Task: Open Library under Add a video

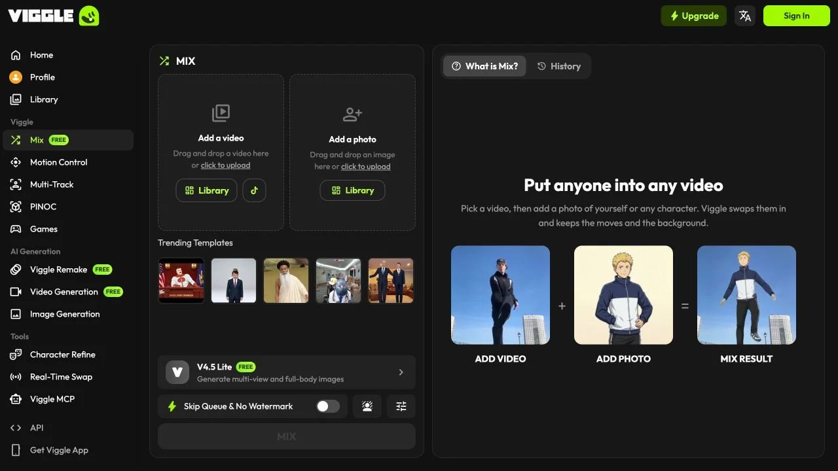Action: pos(206,190)
